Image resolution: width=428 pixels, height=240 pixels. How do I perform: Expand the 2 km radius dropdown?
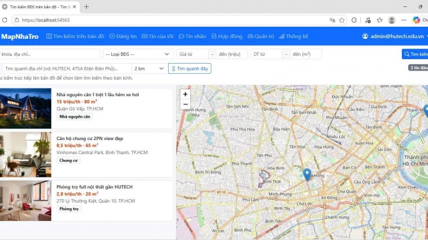coord(149,69)
